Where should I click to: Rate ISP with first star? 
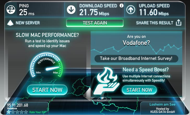(x=9, y=112)
